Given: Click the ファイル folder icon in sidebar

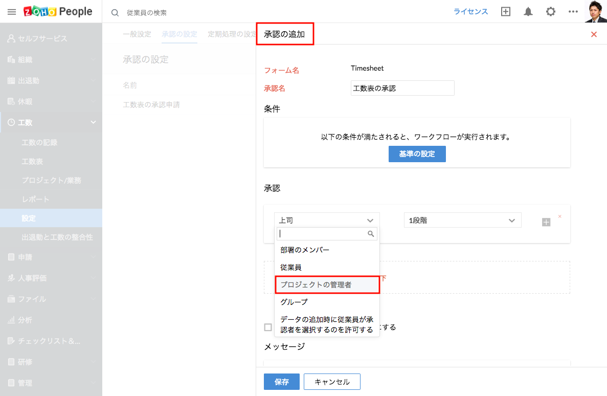Looking at the screenshot, I should (11, 299).
